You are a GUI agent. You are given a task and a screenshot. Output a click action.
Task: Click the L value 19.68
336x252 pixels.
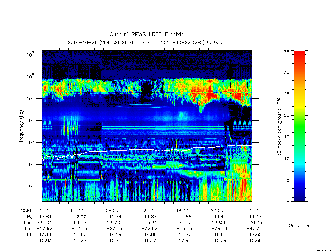click(255, 241)
